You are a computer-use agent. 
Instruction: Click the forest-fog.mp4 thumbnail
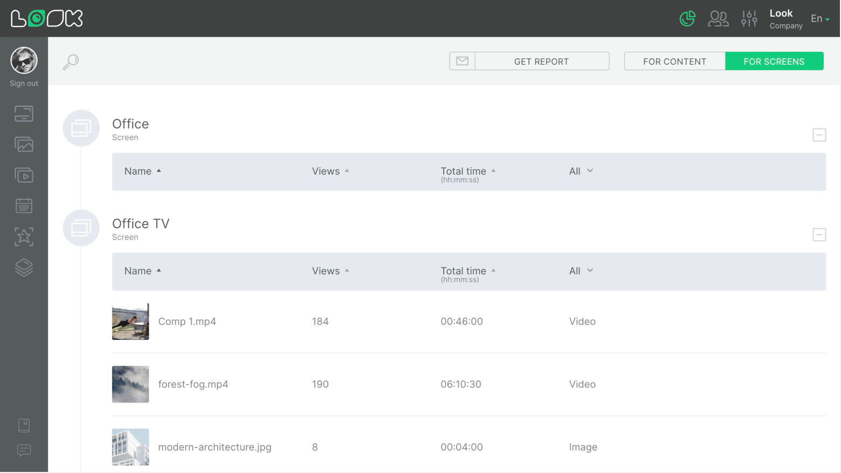[130, 384]
